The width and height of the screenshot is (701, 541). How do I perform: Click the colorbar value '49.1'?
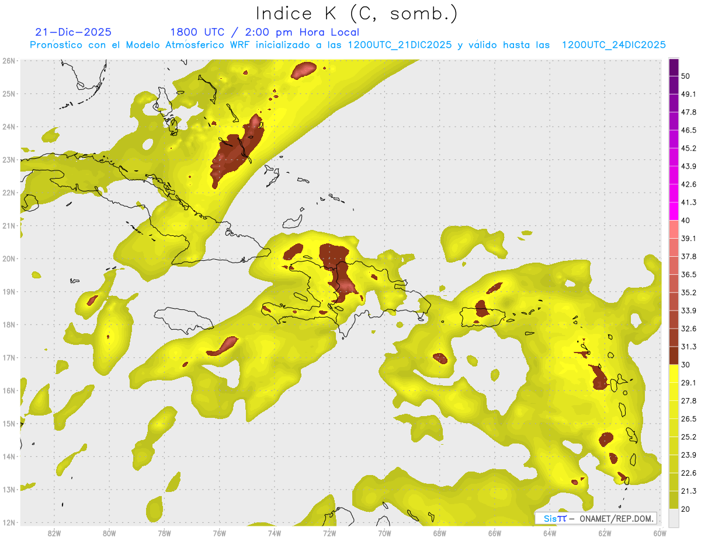[689, 94]
